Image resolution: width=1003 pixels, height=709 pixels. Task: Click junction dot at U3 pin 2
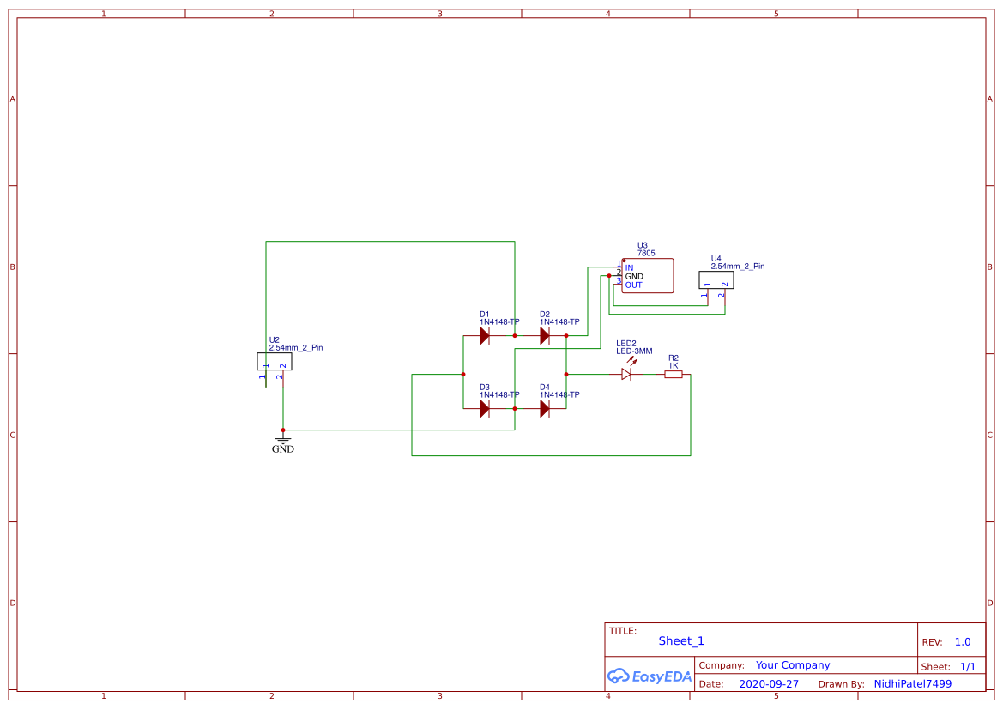[609, 276]
